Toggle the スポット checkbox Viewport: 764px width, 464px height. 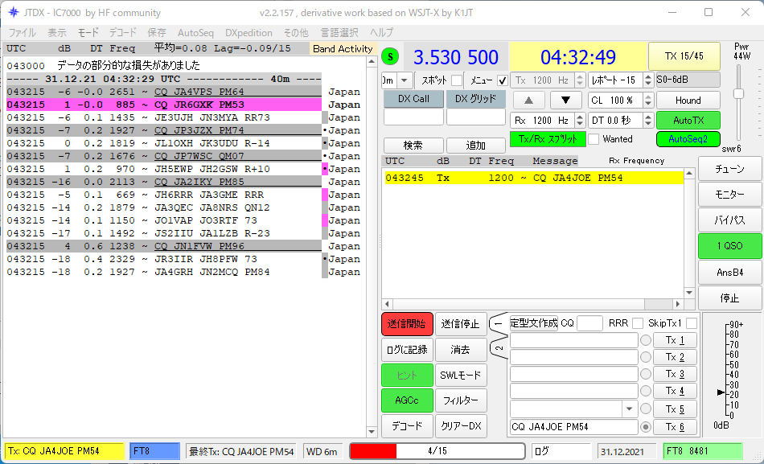point(457,80)
